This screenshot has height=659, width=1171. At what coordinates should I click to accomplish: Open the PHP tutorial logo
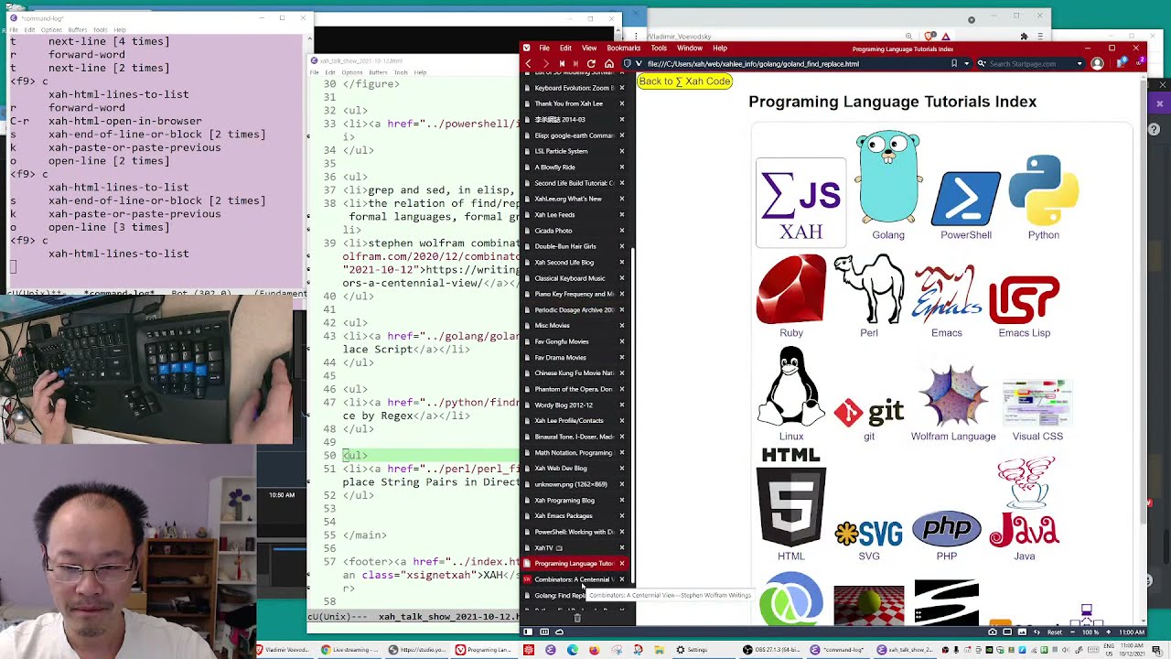point(947,529)
